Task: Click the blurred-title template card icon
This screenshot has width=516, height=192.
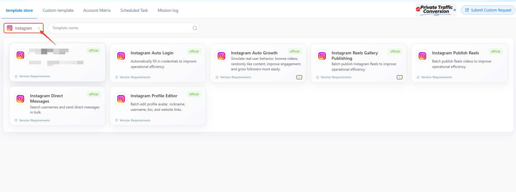Action: 21,55
